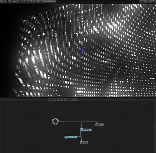This screenshot has height=153, width=156.
Task: Click the fit-to-view expand icon in viewport toolbar
Action: (145, 1)
